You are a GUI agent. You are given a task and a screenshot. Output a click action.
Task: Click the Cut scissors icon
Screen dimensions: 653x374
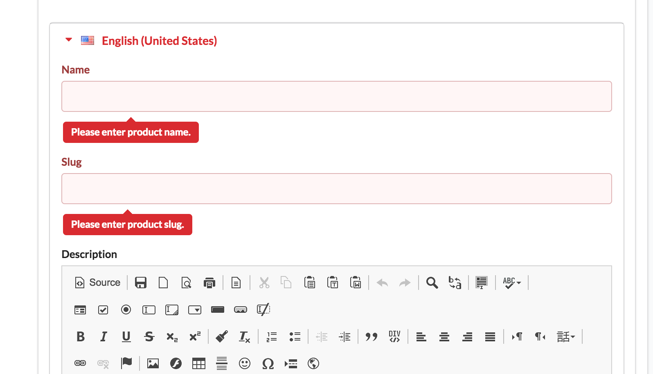264,283
